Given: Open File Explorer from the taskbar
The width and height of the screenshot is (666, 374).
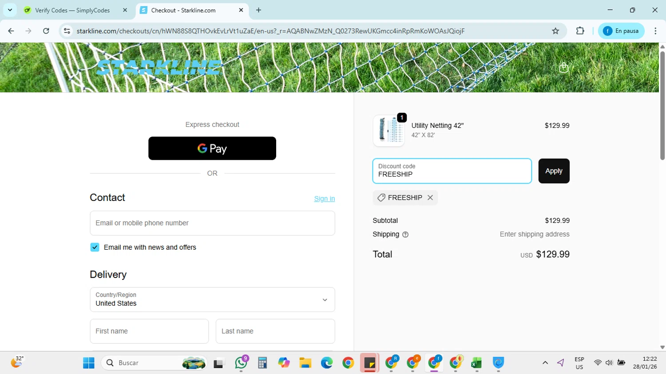Looking at the screenshot, I should point(305,363).
